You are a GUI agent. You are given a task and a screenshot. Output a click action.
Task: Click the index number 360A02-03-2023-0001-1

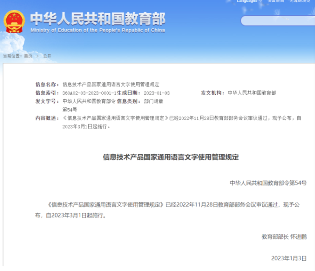pyautogui.click(x=89, y=93)
